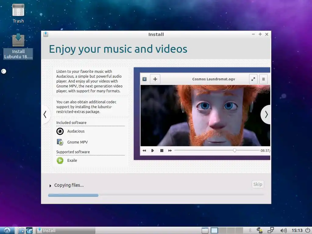This screenshot has width=312, height=234.
Task: Click the Audacious software name
Action: click(76, 131)
